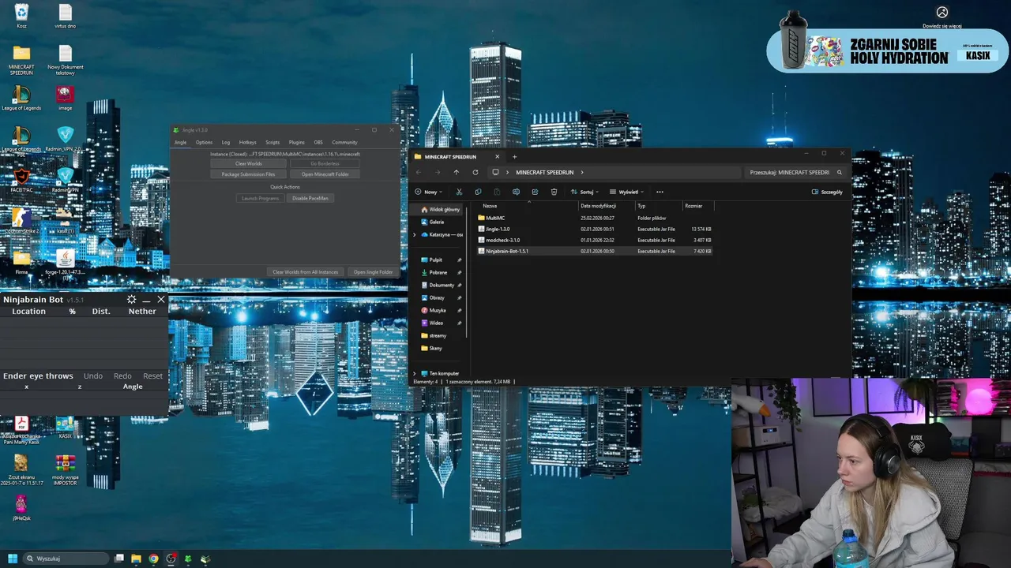Click Clear Worlds from All Instances

point(306,272)
